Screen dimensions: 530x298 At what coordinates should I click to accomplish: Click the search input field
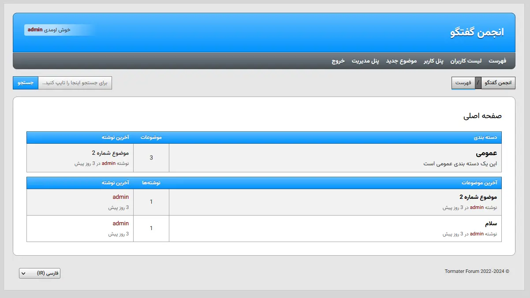click(x=75, y=82)
